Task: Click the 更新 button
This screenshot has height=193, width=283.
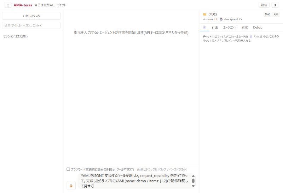Action: (276, 14)
